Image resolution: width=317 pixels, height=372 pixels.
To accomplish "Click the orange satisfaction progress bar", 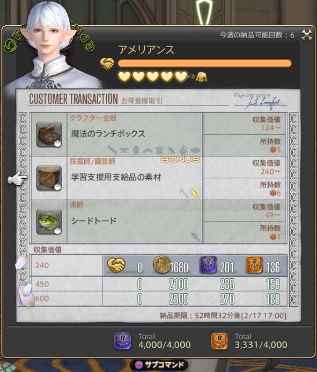I will 204,63.
